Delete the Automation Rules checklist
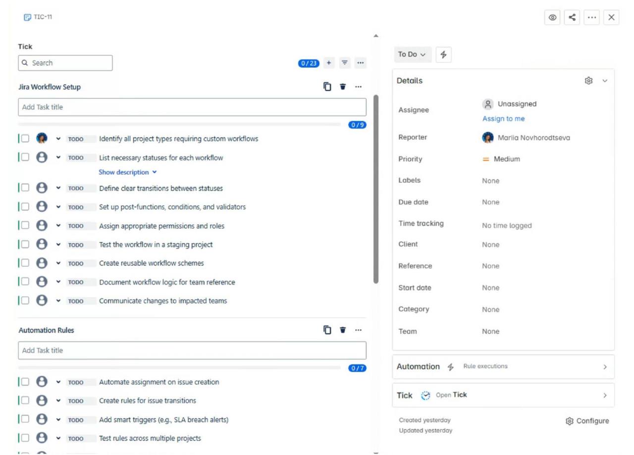 tap(342, 330)
